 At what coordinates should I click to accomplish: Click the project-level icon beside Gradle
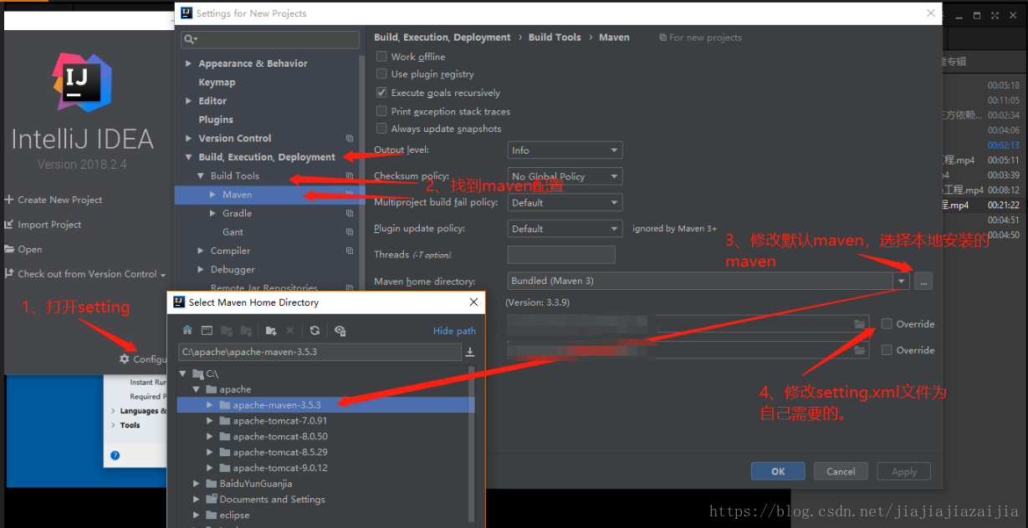pyautogui.click(x=350, y=214)
